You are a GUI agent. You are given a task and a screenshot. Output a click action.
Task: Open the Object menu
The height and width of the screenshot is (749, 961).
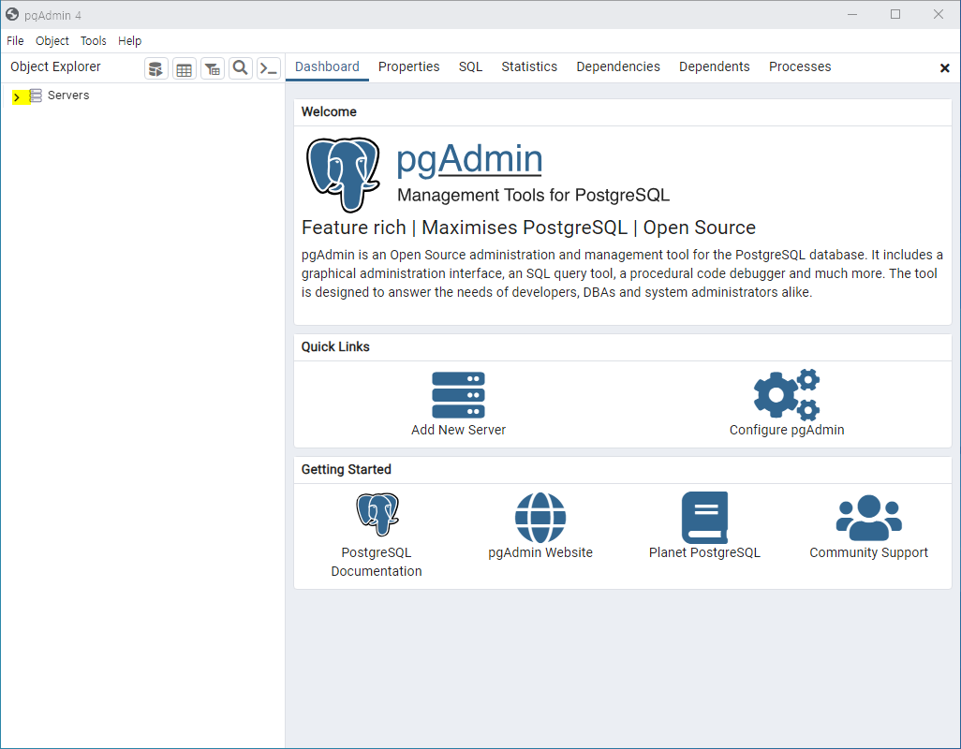pyautogui.click(x=52, y=41)
